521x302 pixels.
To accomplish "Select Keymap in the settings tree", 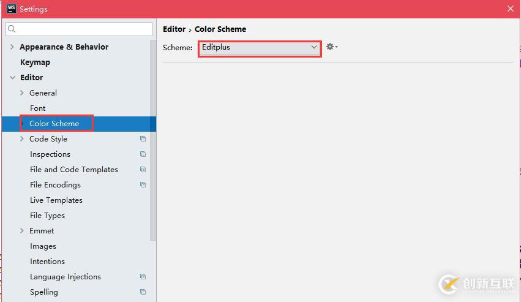I will (35, 62).
